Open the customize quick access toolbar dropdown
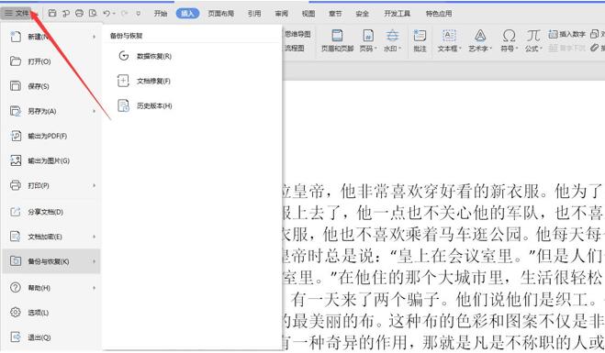The height and width of the screenshot is (353, 605). [x=138, y=14]
